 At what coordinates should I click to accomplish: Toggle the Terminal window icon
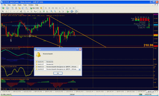point(23,8)
